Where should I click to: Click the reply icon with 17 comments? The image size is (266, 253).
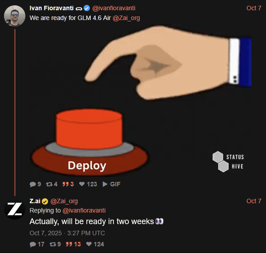click(32, 244)
